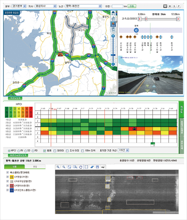Screen dimensions: 187x220
Task: Open the 포장구조정보 vertical side tab
Action: point(182,127)
